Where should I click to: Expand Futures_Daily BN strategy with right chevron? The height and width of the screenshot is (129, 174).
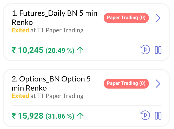coord(158,18)
